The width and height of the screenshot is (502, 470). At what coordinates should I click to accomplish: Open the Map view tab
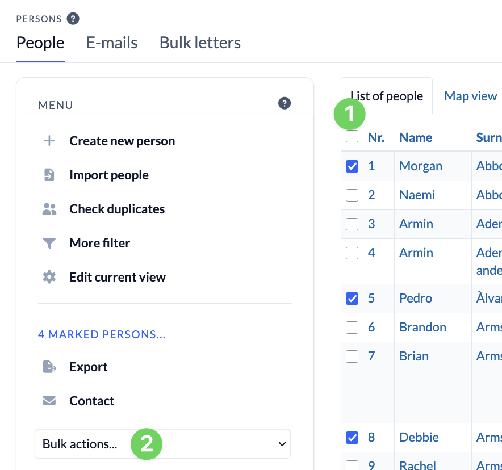click(471, 96)
